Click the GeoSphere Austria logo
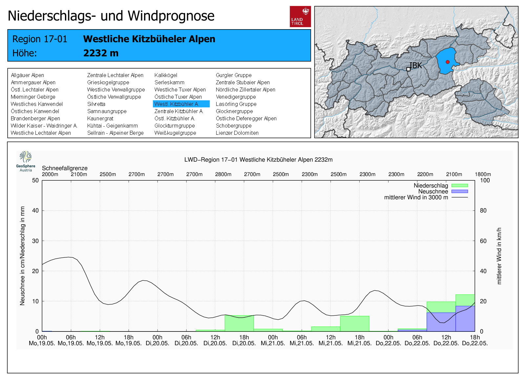 point(26,161)
